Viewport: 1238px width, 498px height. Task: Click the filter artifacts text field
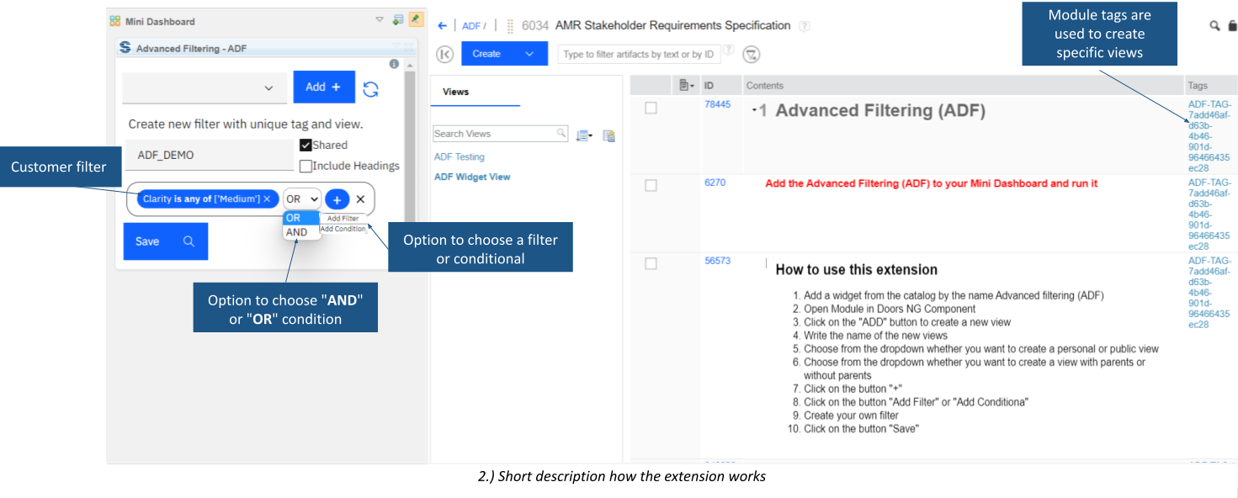pyautogui.click(x=638, y=55)
